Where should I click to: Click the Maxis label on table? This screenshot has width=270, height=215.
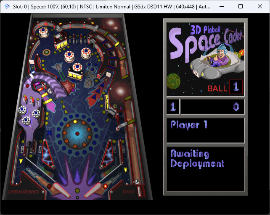pyautogui.click(x=128, y=193)
